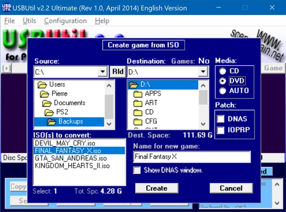286x212 pixels.
Task: Click the Rld button to reload source
Action: click(x=118, y=72)
